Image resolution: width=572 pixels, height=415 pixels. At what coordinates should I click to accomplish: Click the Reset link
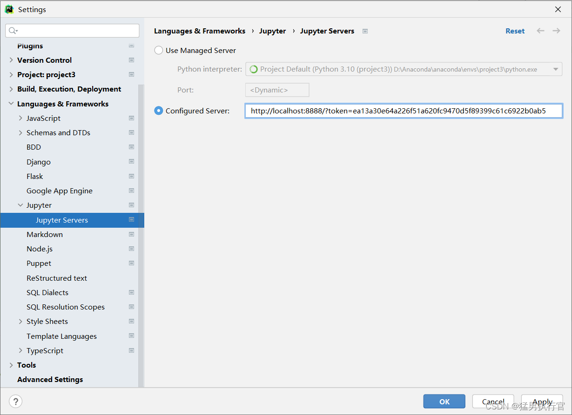[515, 31]
